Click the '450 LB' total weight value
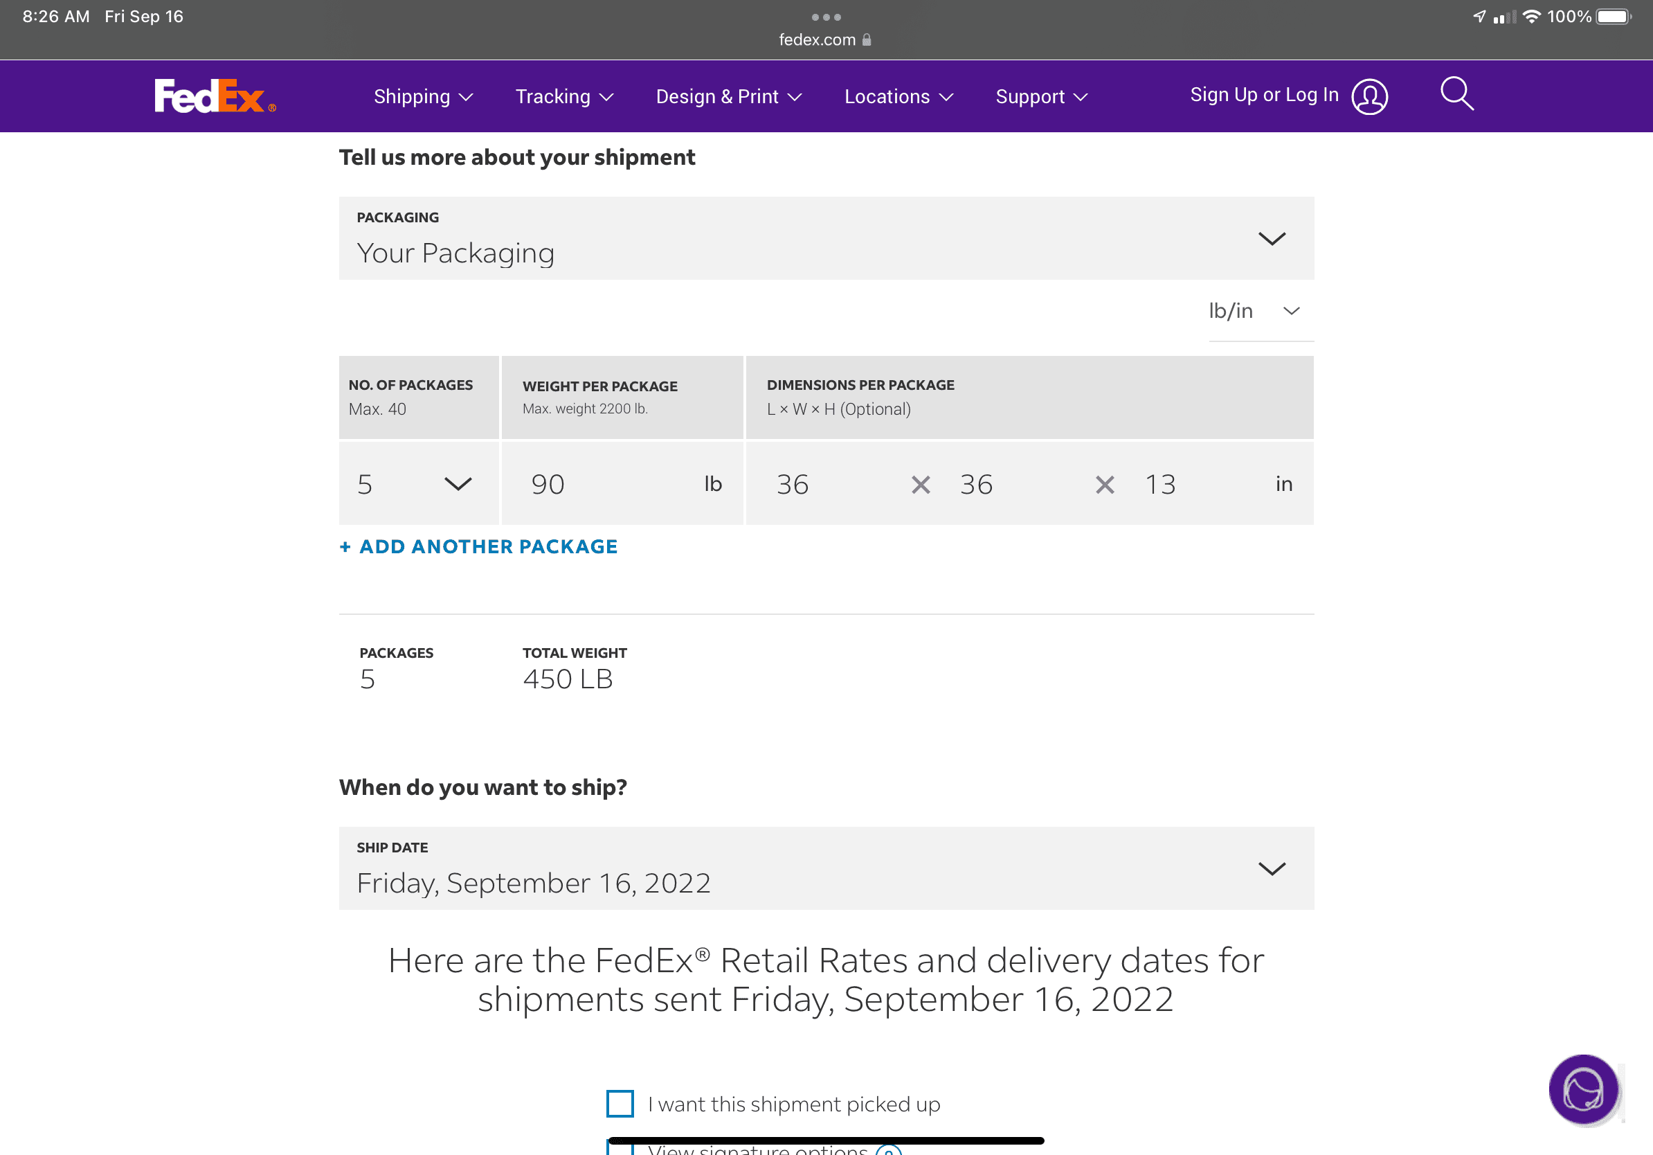Image resolution: width=1653 pixels, height=1155 pixels. 568,679
